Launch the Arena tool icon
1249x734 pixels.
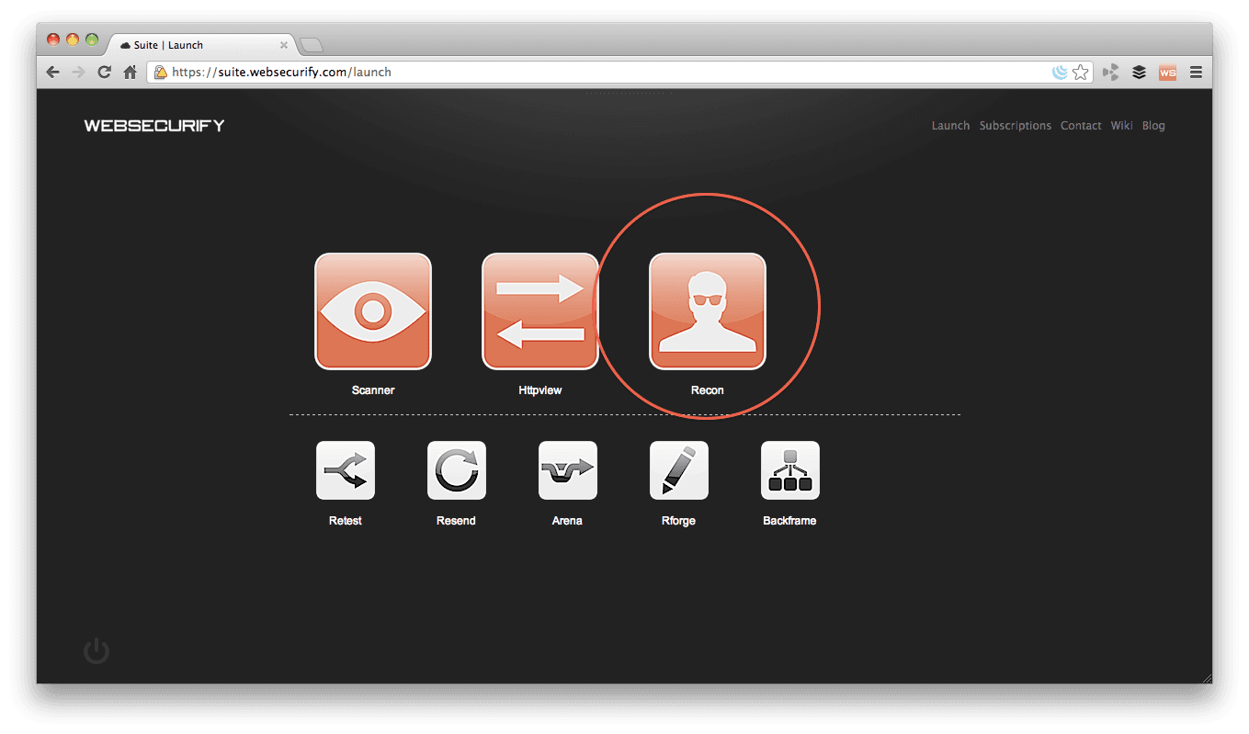568,470
